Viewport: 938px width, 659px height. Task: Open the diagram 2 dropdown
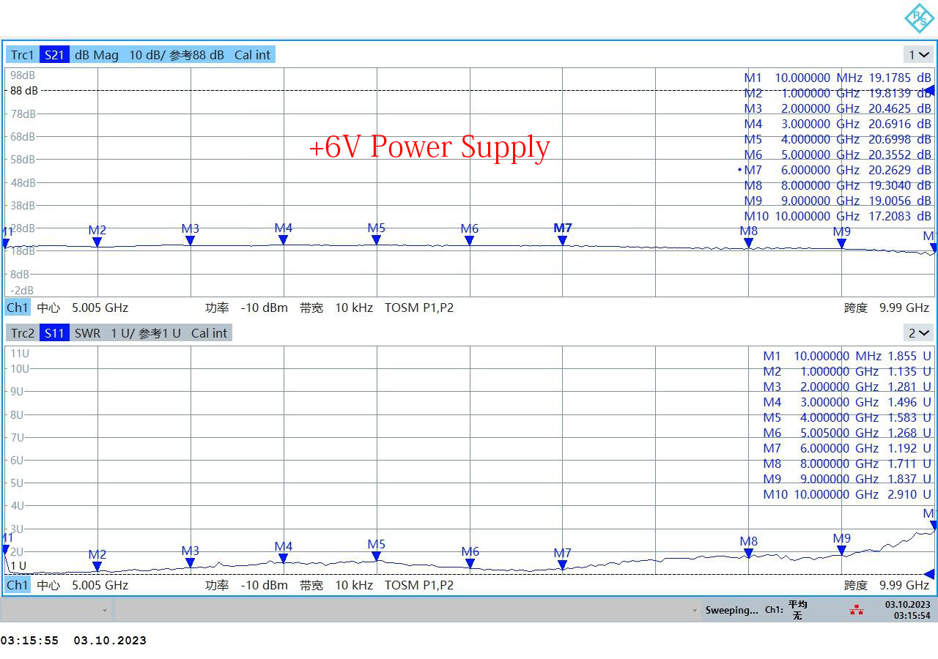pos(918,333)
